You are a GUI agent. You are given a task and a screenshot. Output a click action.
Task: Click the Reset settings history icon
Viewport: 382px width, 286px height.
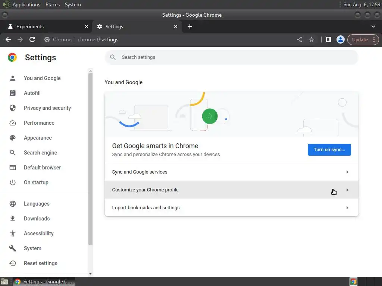[13, 263]
